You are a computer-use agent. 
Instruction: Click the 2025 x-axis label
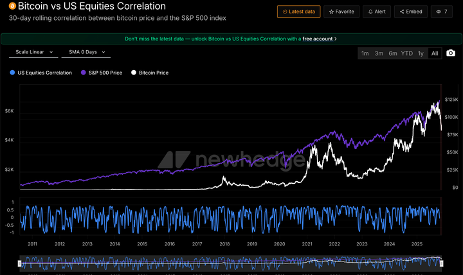click(x=417, y=244)
